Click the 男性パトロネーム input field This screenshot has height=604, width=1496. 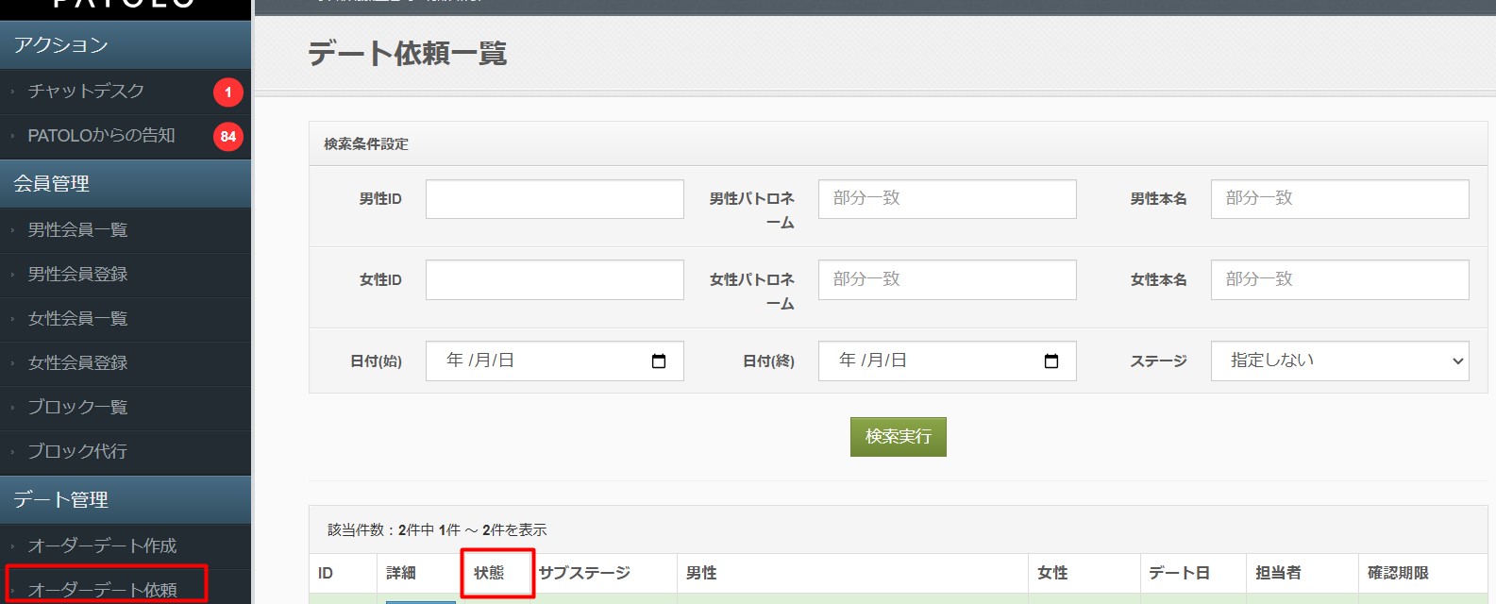pyautogui.click(x=948, y=199)
